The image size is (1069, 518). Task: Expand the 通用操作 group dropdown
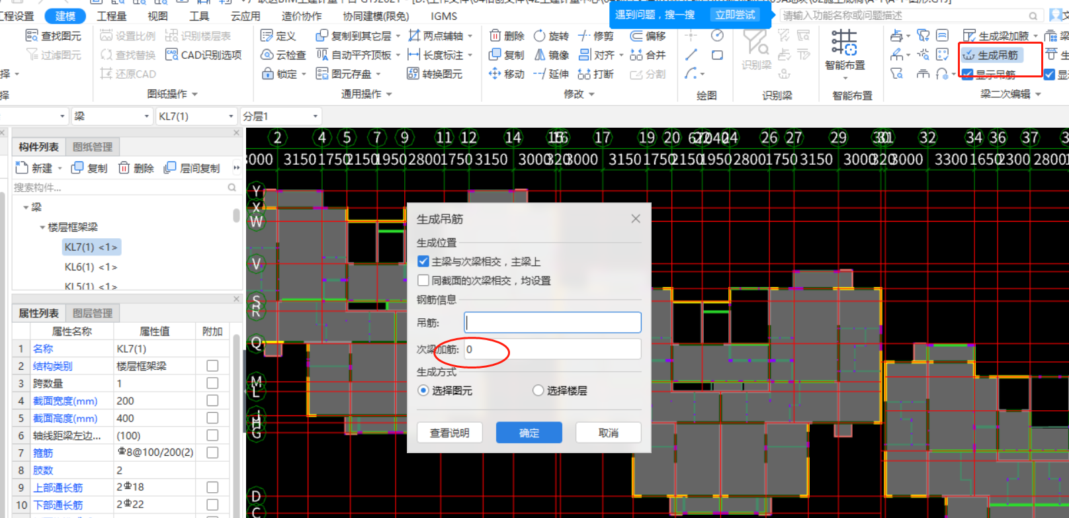[389, 95]
